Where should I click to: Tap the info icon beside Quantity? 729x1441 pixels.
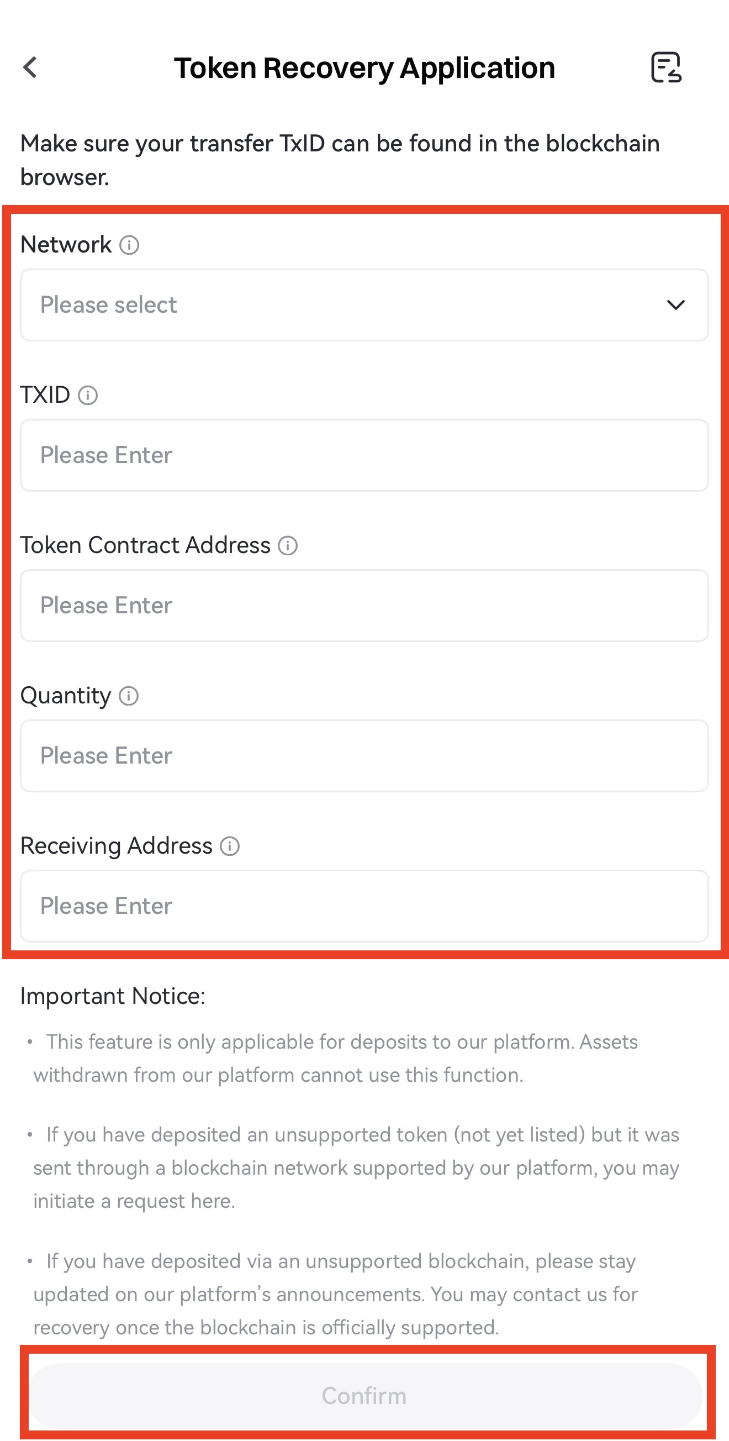(129, 696)
